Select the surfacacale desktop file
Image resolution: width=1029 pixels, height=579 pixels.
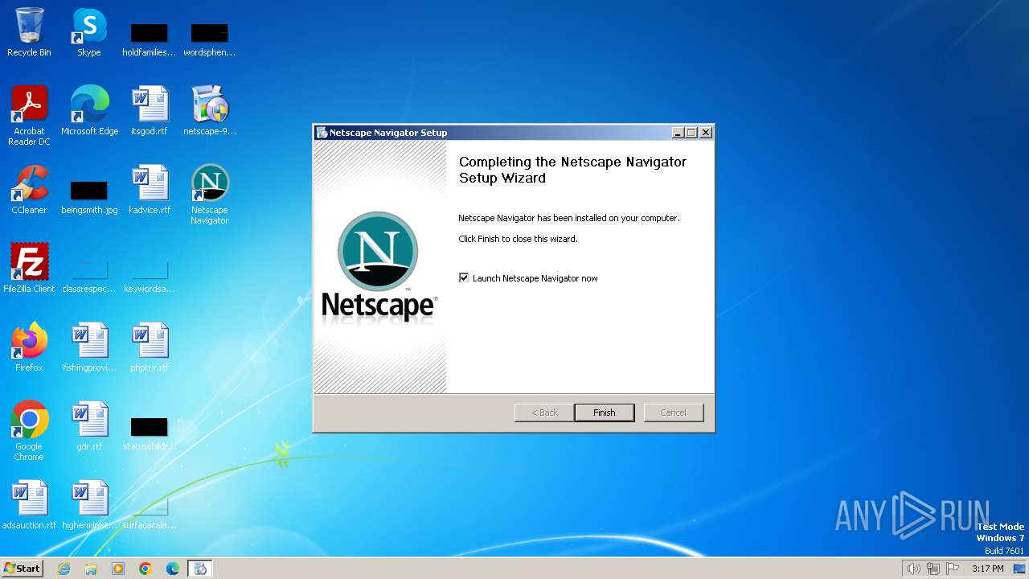[x=150, y=511]
